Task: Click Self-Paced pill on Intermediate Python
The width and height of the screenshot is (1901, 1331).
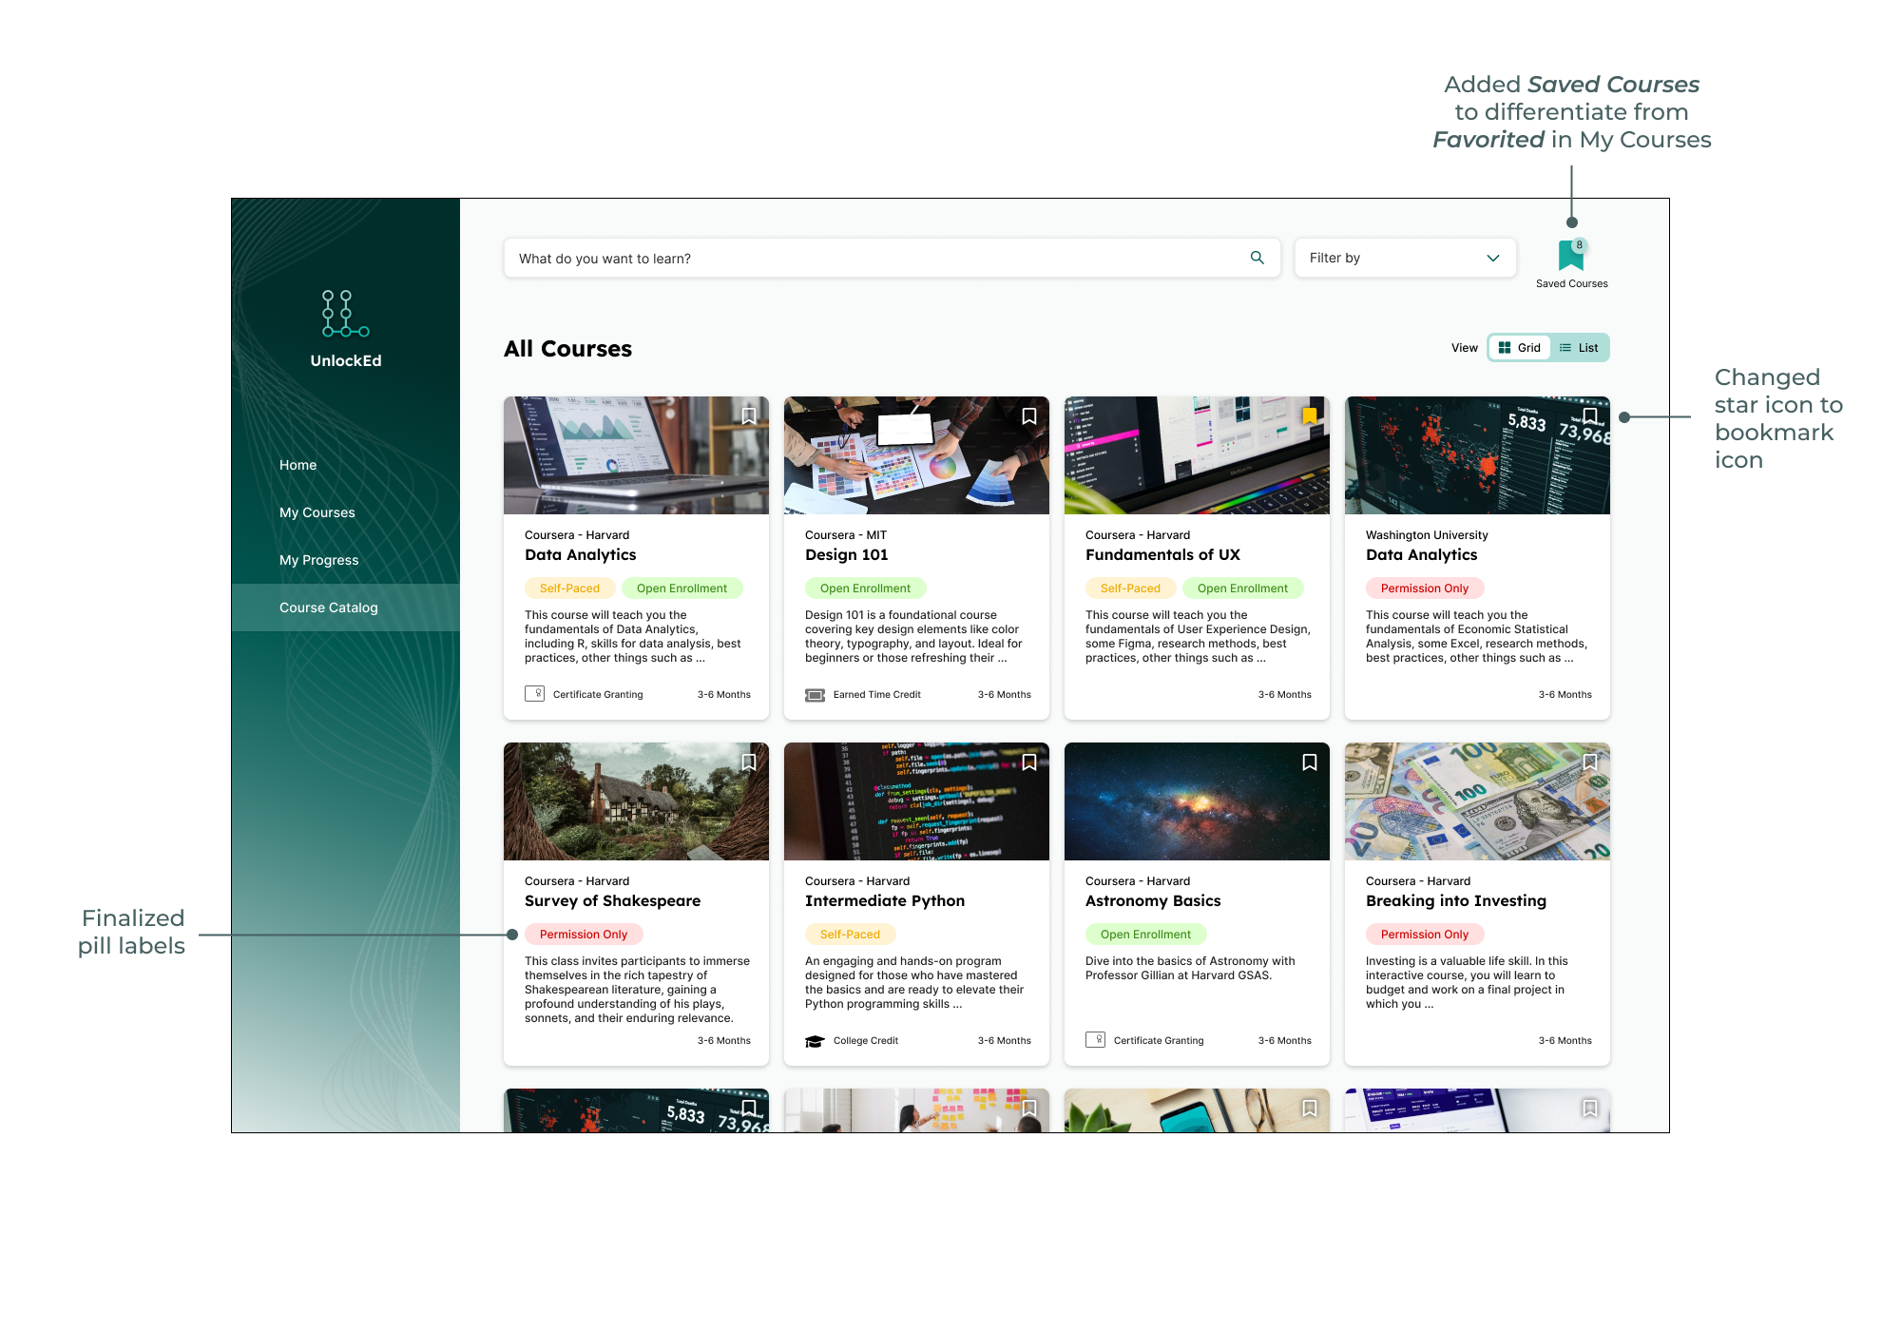Action: pos(850,935)
